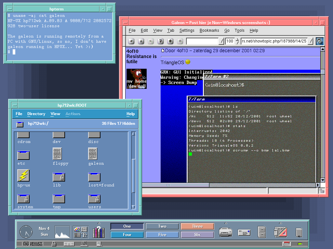
Task: Open the hp-ux lightning bolt file
Action: click(x=23, y=175)
